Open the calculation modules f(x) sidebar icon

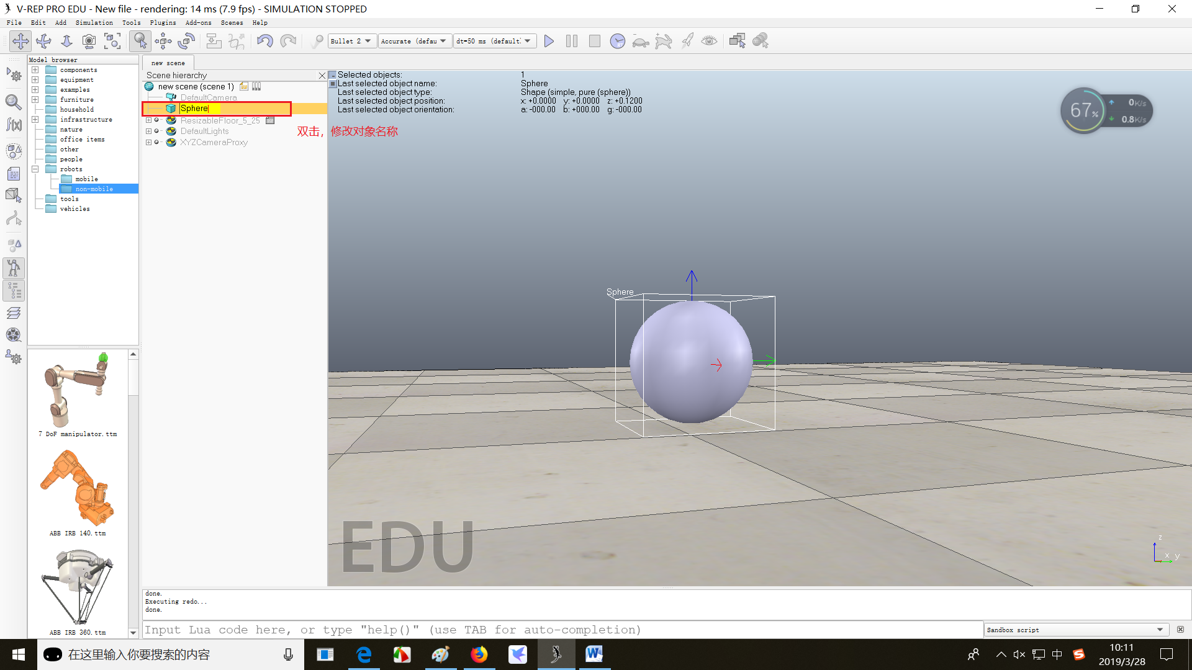(14, 125)
